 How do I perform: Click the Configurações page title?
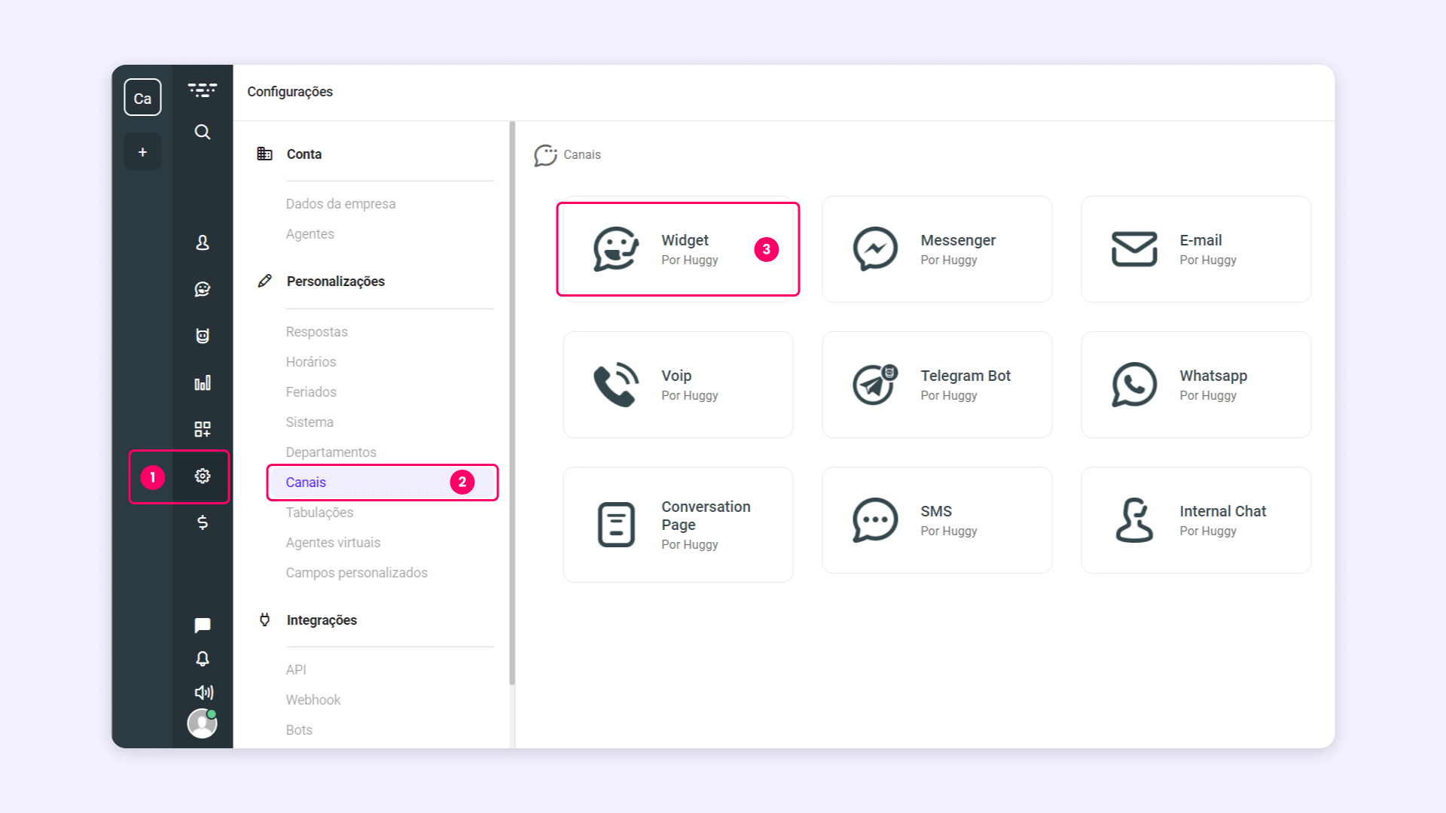(x=290, y=92)
